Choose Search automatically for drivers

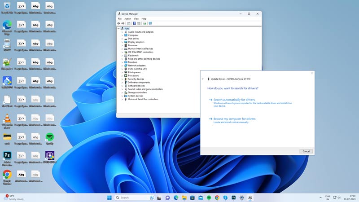(x=234, y=100)
